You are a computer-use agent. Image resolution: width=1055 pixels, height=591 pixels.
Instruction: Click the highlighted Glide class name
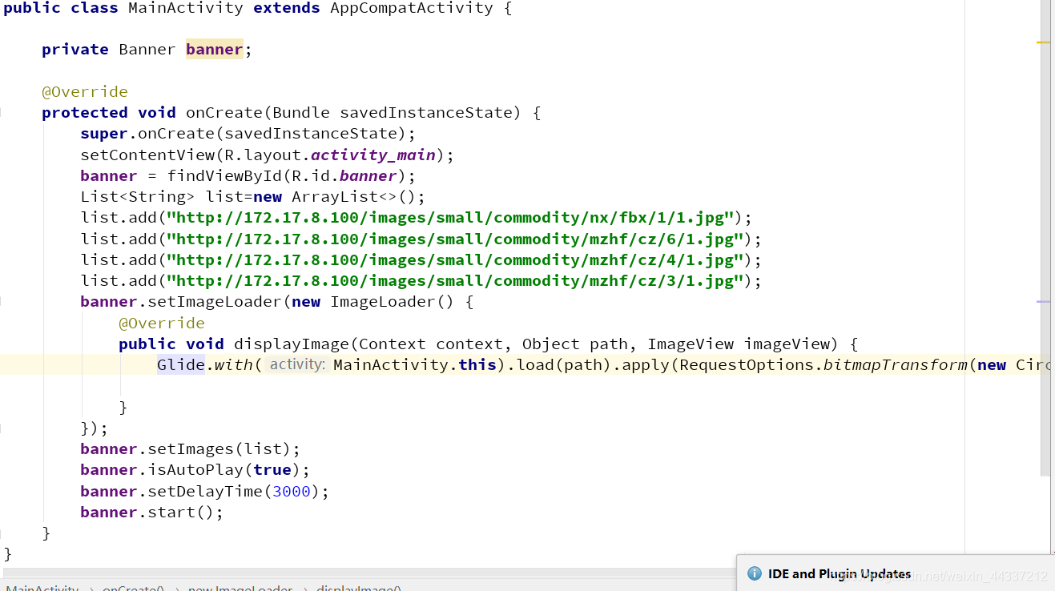tap(181, 365)
